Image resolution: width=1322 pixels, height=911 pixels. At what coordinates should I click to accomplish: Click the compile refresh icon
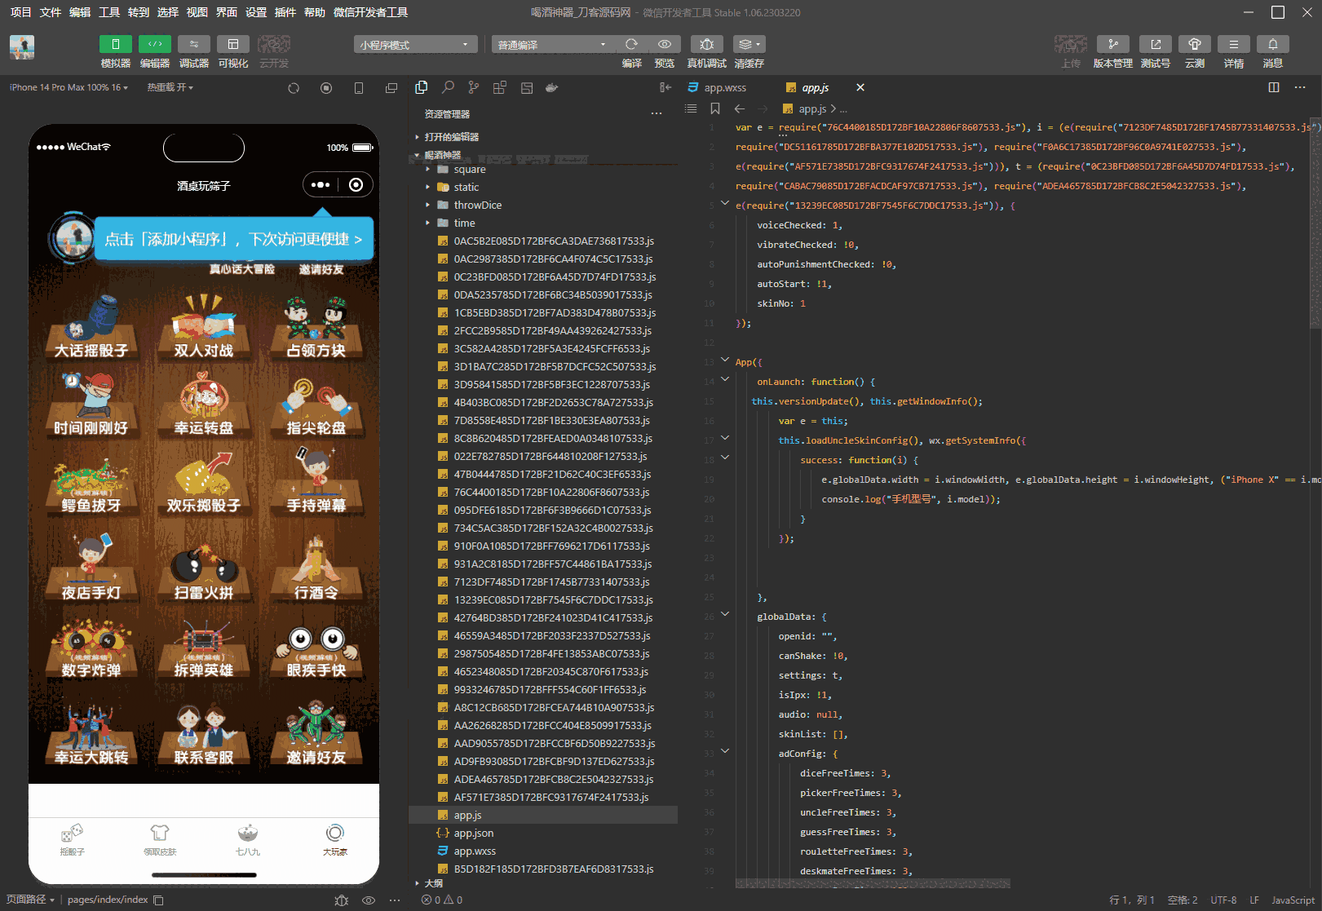pos(631,44)
